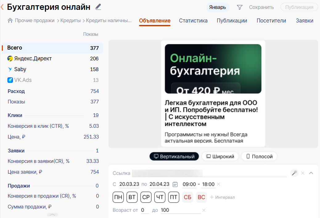The image size is (320, 218).
Task: Select the Яндекс.Директ row
Action: click(52, 59)
